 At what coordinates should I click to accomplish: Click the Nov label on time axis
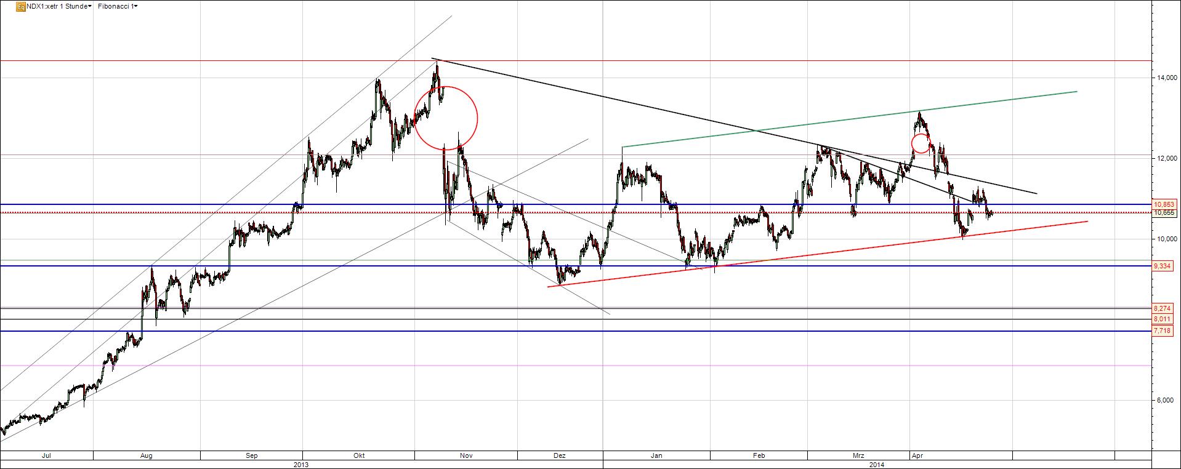[x=466, y=456]
